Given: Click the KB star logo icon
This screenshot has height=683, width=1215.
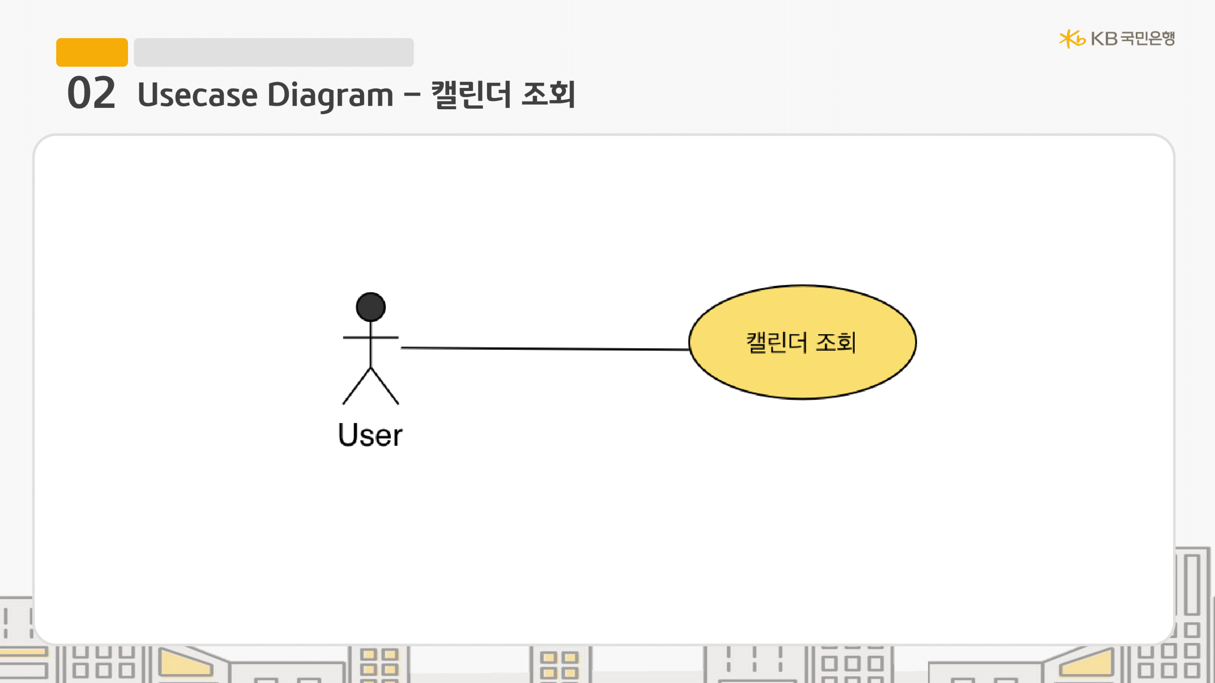Looking at the screenshot, I should click(x=1071, y=39).
